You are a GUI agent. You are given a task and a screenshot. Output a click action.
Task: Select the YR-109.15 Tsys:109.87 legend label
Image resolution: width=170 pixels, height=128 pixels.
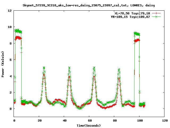pos(130,17)
